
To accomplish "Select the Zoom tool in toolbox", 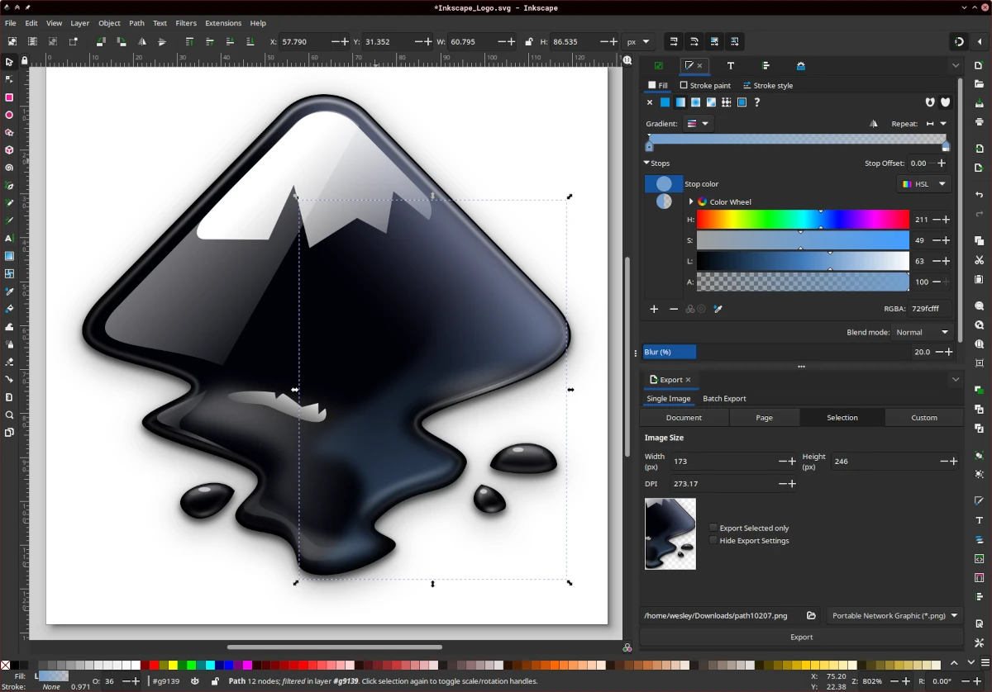I will 9,415.
